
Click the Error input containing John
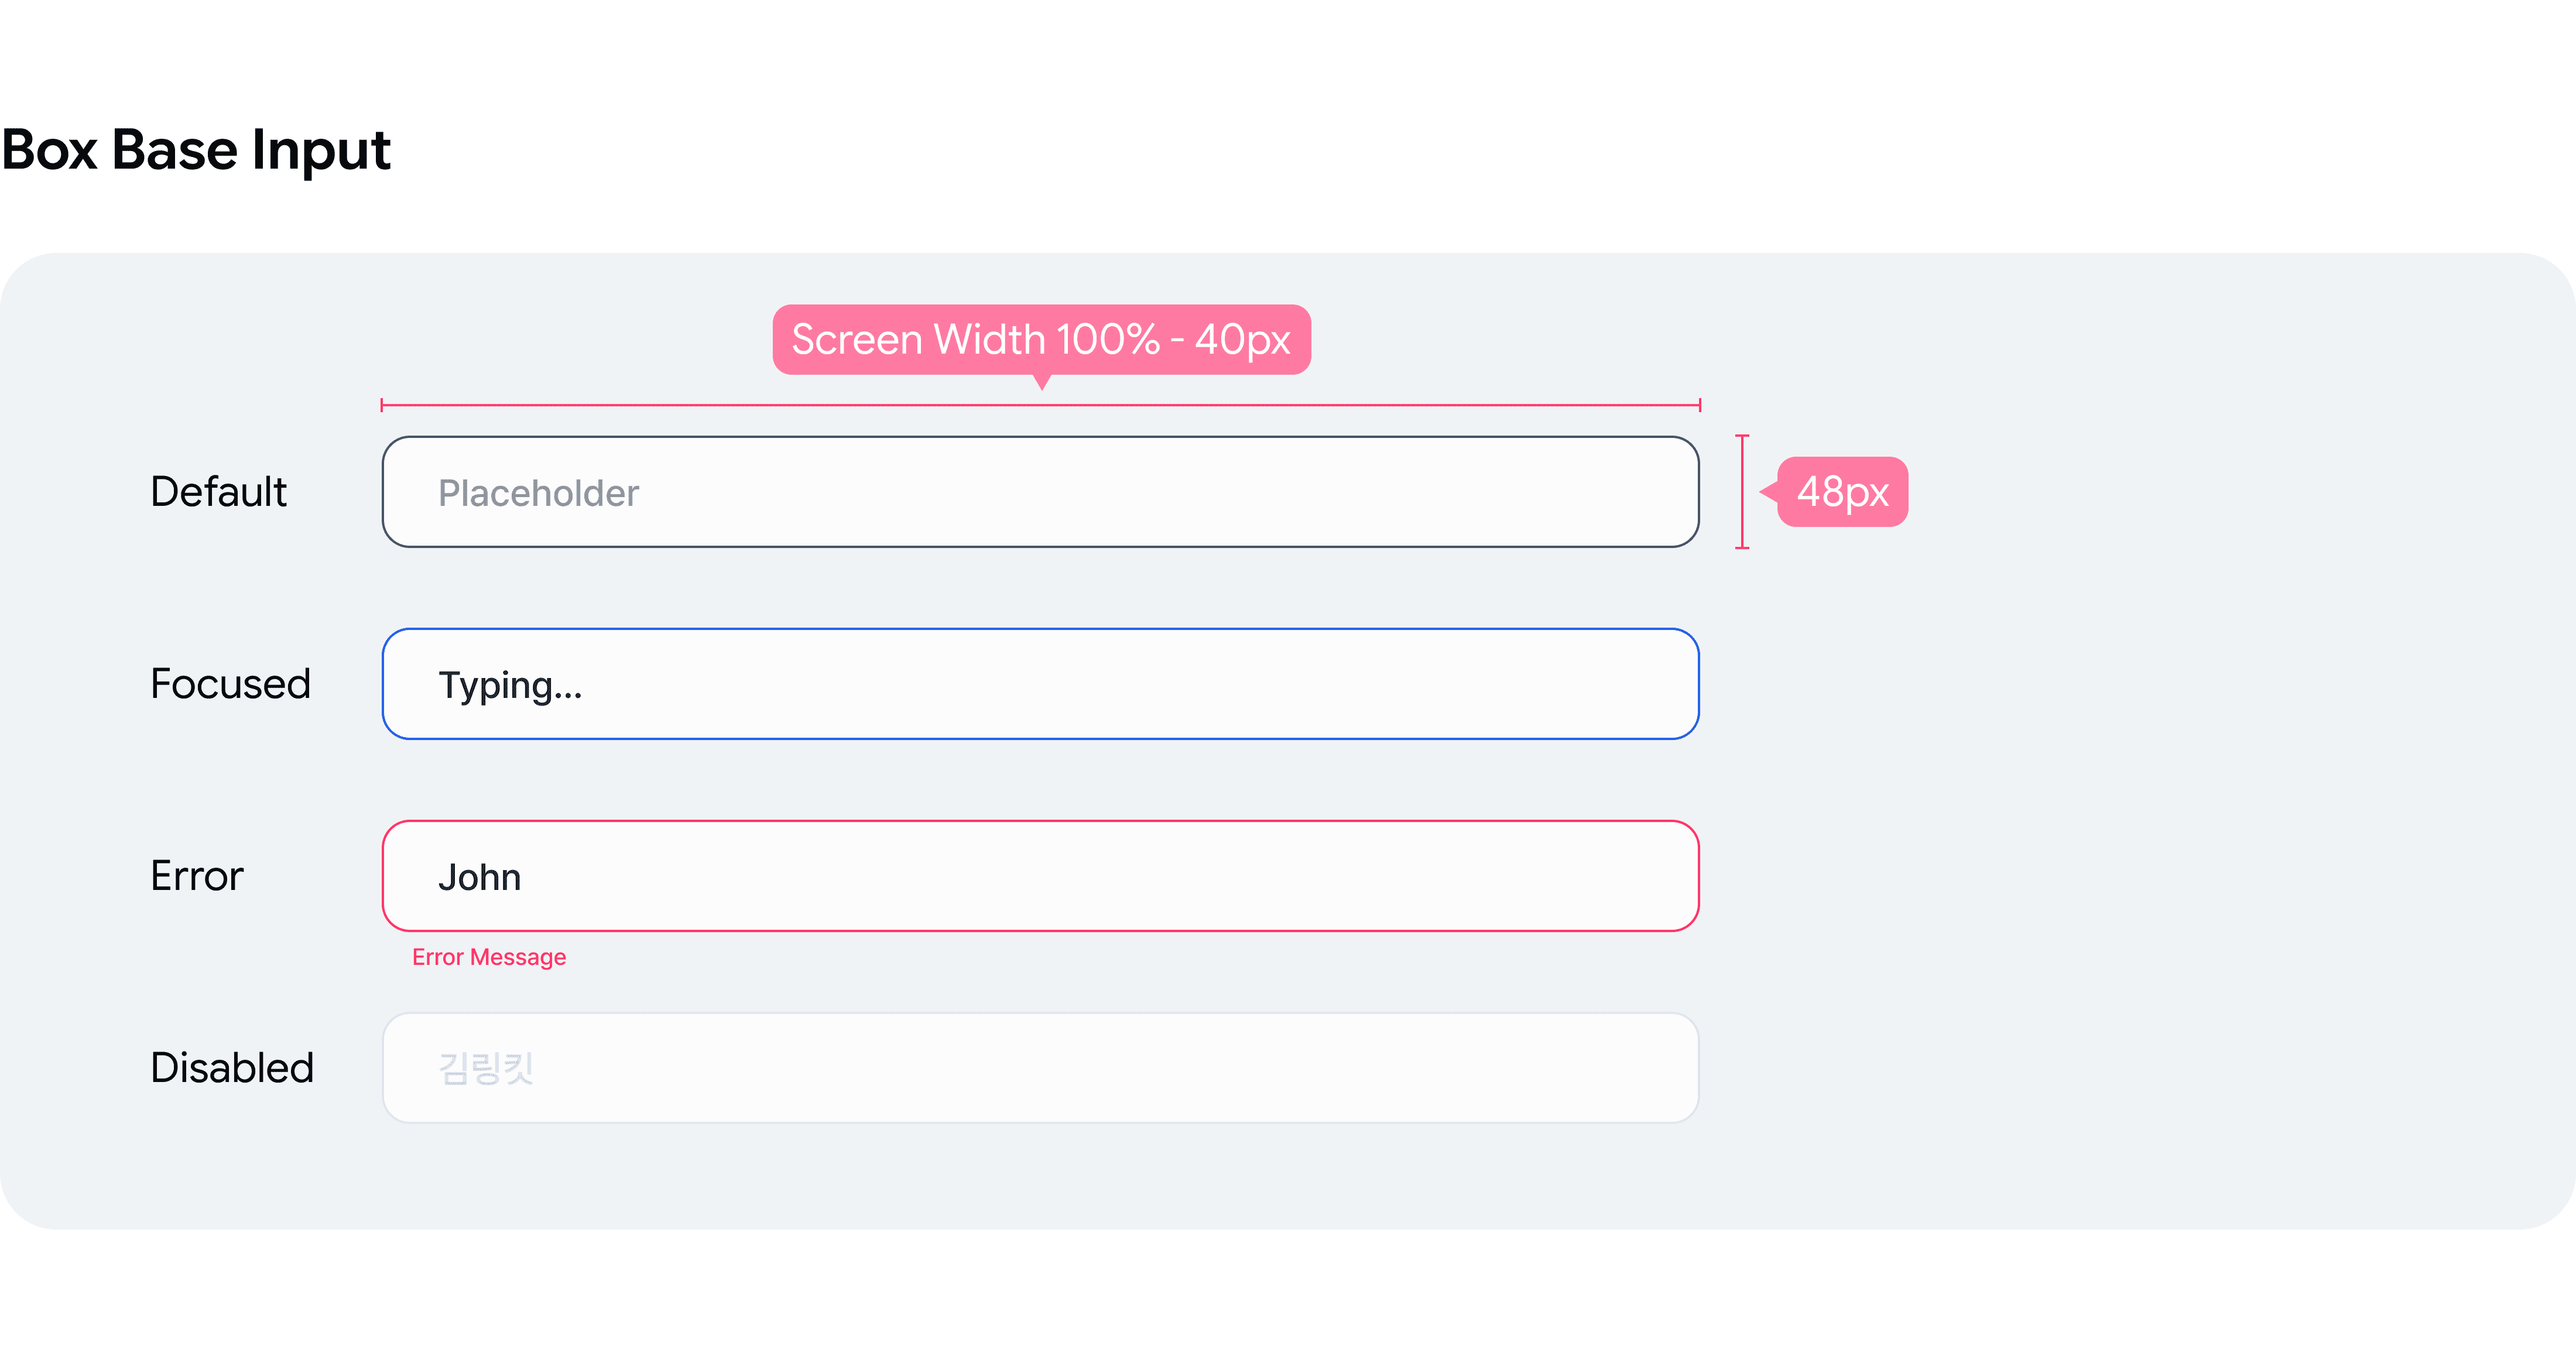tap(1040, 875)
